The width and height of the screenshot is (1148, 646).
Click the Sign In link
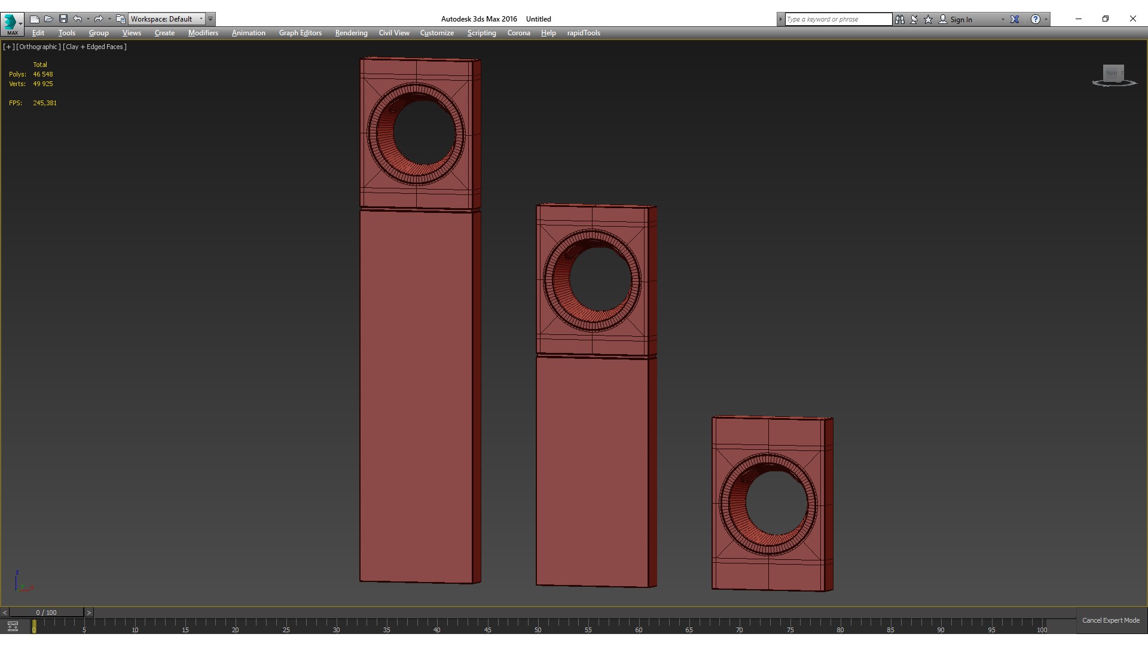[x=961, y=20]
